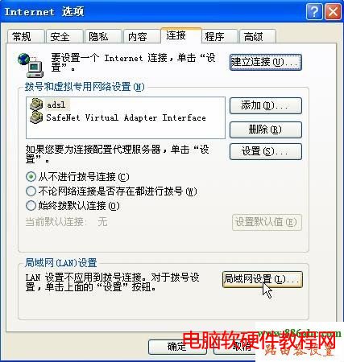Open the 内容 tab
Screen dimensions: 344x362
[142, 36]
